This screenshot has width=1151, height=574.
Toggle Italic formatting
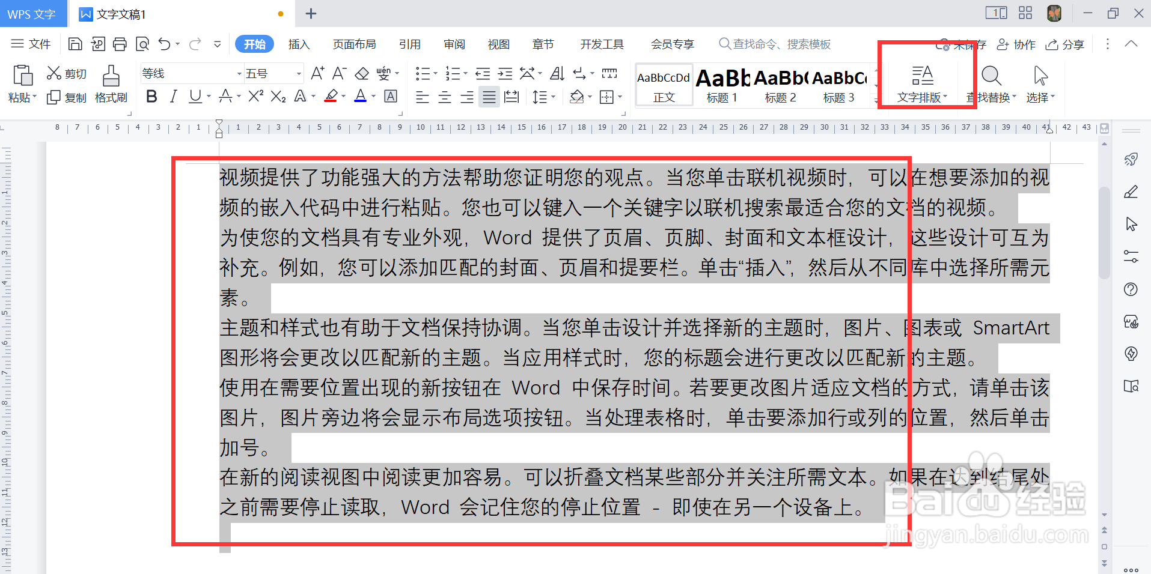[x=174, y=96]
